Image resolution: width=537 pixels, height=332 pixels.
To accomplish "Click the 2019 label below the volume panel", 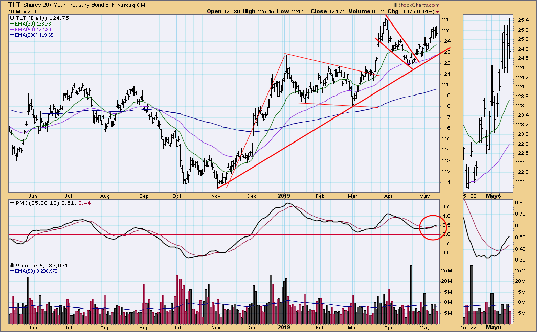I will pos(284,327).
